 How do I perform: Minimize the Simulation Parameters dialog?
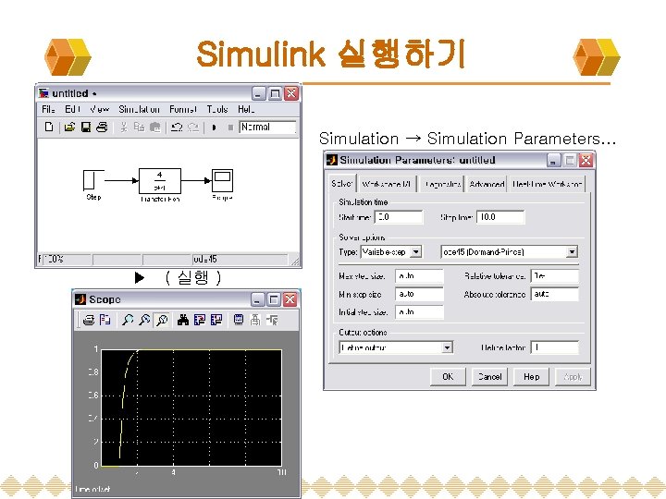click(553, 161)
